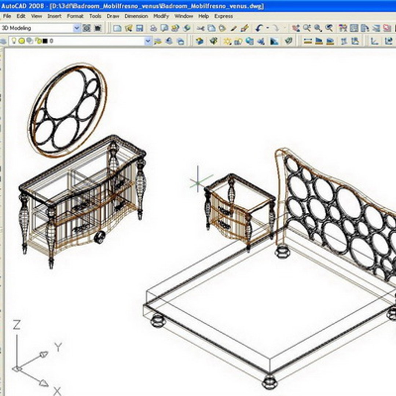Toggle layer 0 lock icon
Viewport: 396px width, 396px height.
tap(38, 41)
